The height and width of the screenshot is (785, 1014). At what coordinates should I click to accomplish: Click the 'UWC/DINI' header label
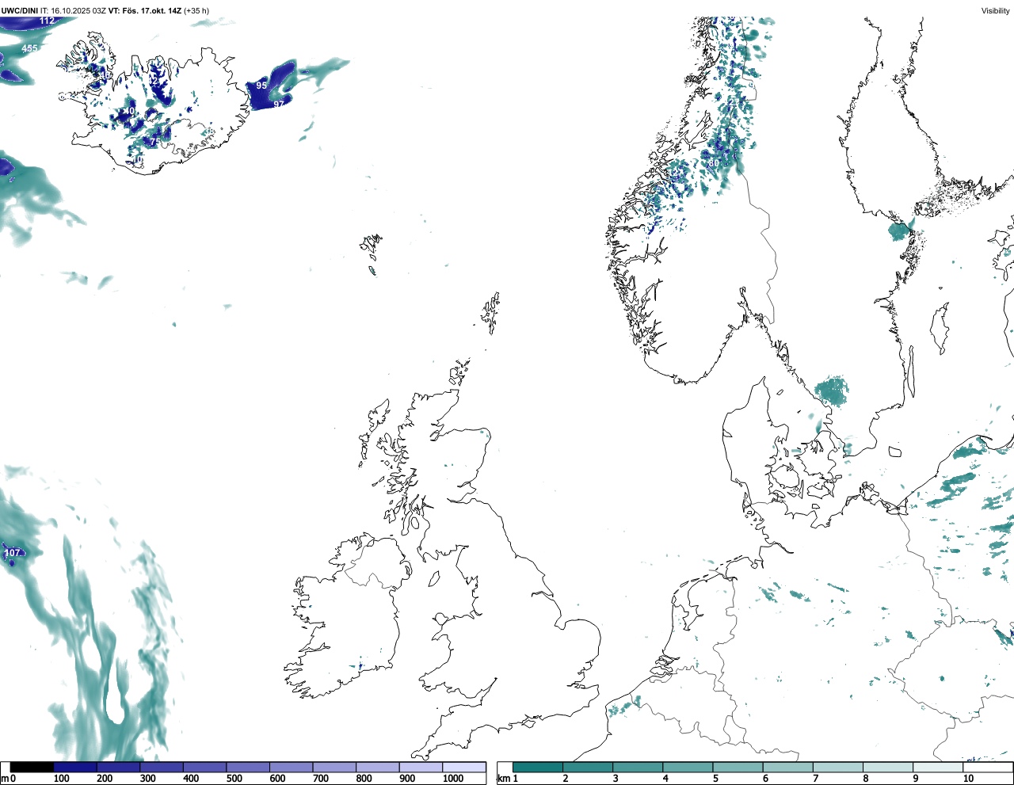click(x=20, y=10)
